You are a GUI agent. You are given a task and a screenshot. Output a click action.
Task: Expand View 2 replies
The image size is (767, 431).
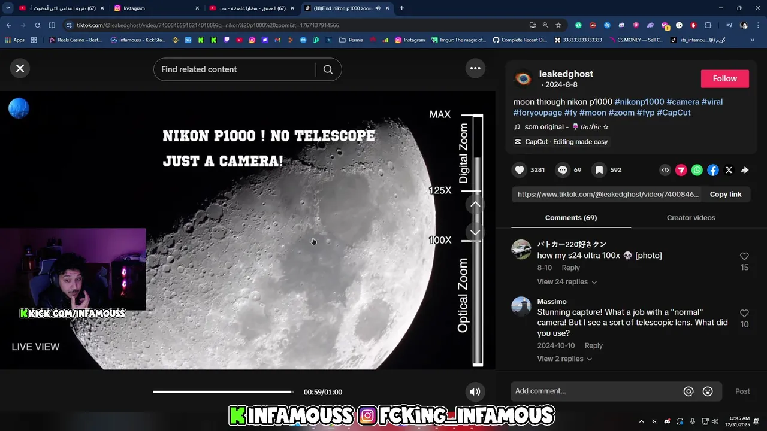564,359
